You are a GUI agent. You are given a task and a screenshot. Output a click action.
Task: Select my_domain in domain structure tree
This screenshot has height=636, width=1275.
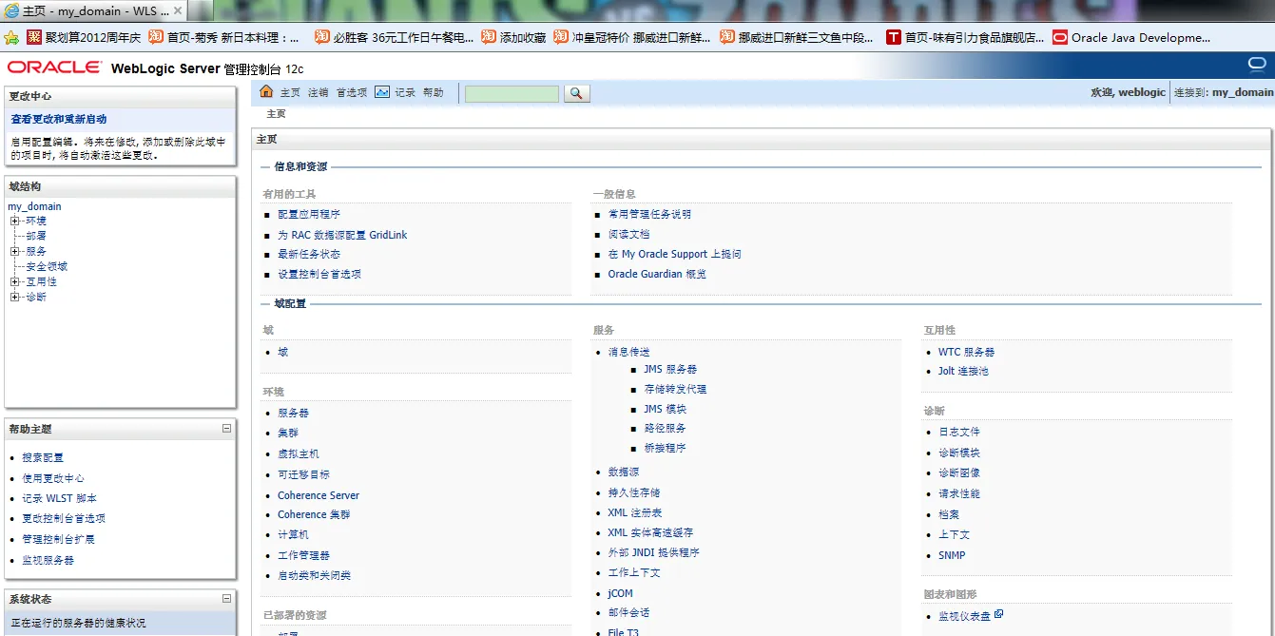(34, 206)
